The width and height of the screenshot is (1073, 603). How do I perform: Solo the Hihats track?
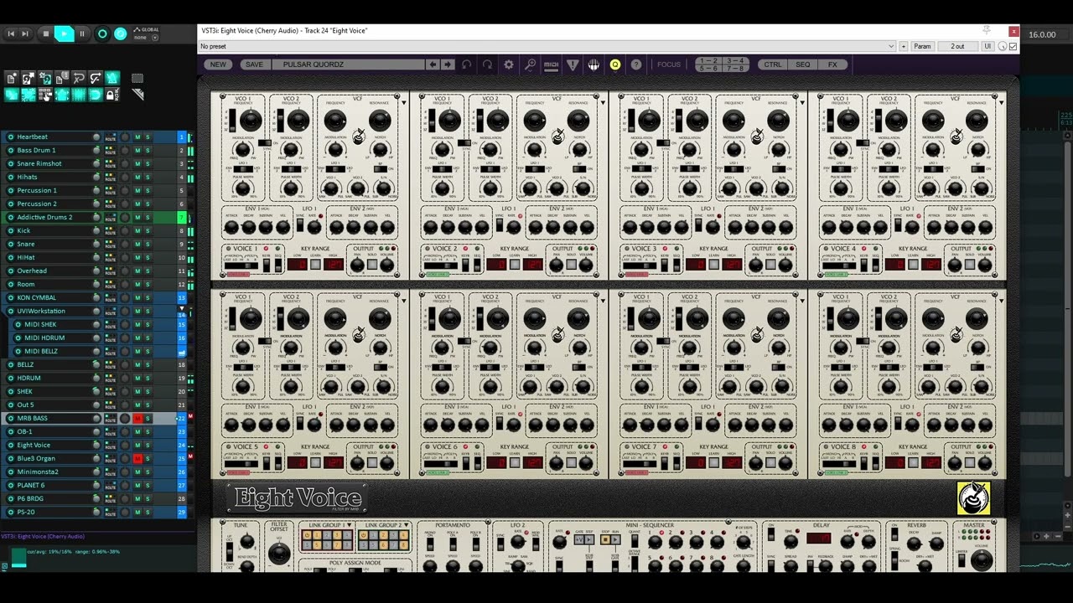tap(148, 177)
